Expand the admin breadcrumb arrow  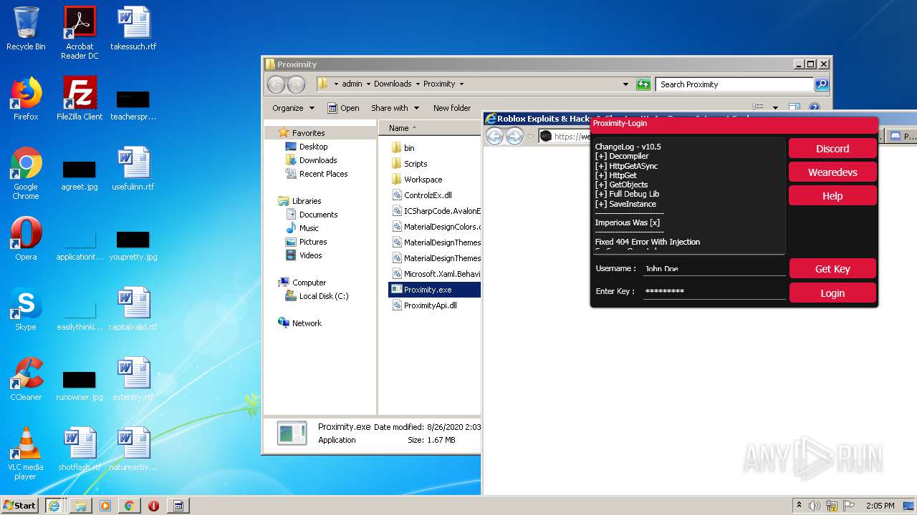click(x=368, y=84)
